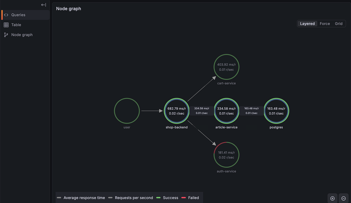This screenshot has width=351, height=203.
Task: Switch layout to Force
Action: click(325, 24)
